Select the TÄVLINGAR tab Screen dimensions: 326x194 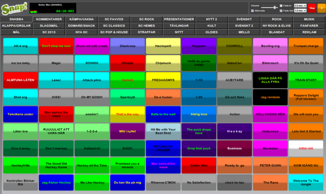179,26
